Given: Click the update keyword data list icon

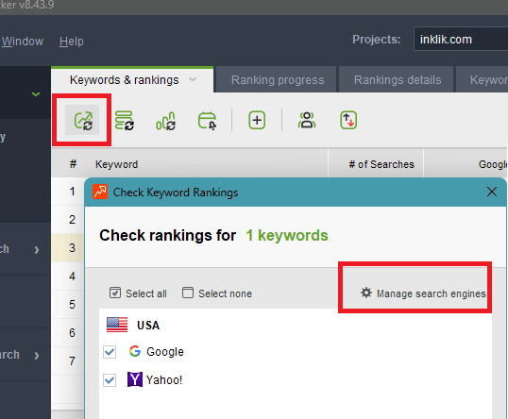Looking at the screenshot, I should [x=125, y=121].
